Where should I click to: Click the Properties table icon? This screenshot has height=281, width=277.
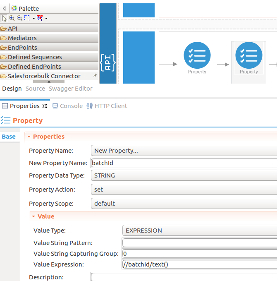[x=5, y=106]
